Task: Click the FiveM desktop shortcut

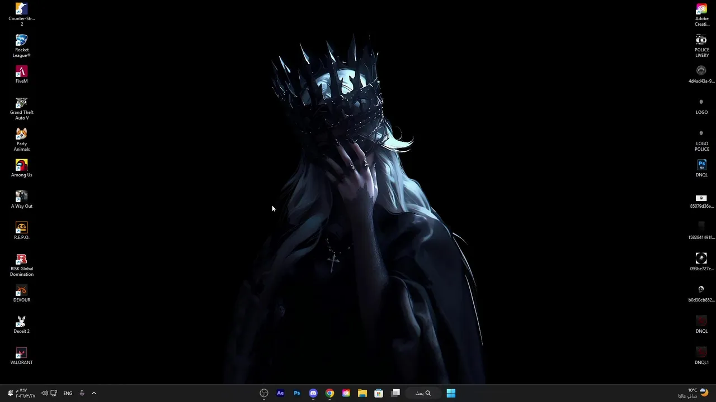Action: point(21,75)
